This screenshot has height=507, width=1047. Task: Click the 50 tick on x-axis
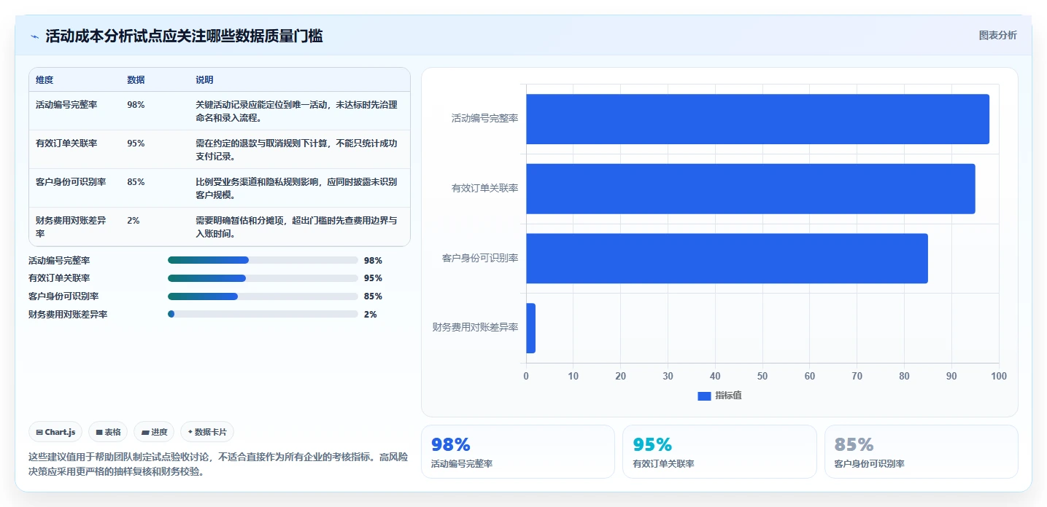pyautogui.click(x=762, y=376)
